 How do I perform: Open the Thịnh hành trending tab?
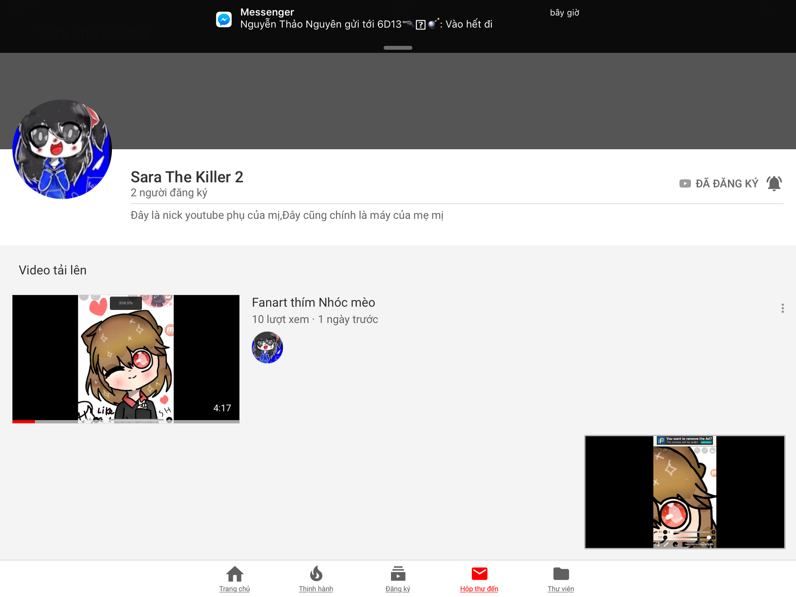tap(316, 579)
